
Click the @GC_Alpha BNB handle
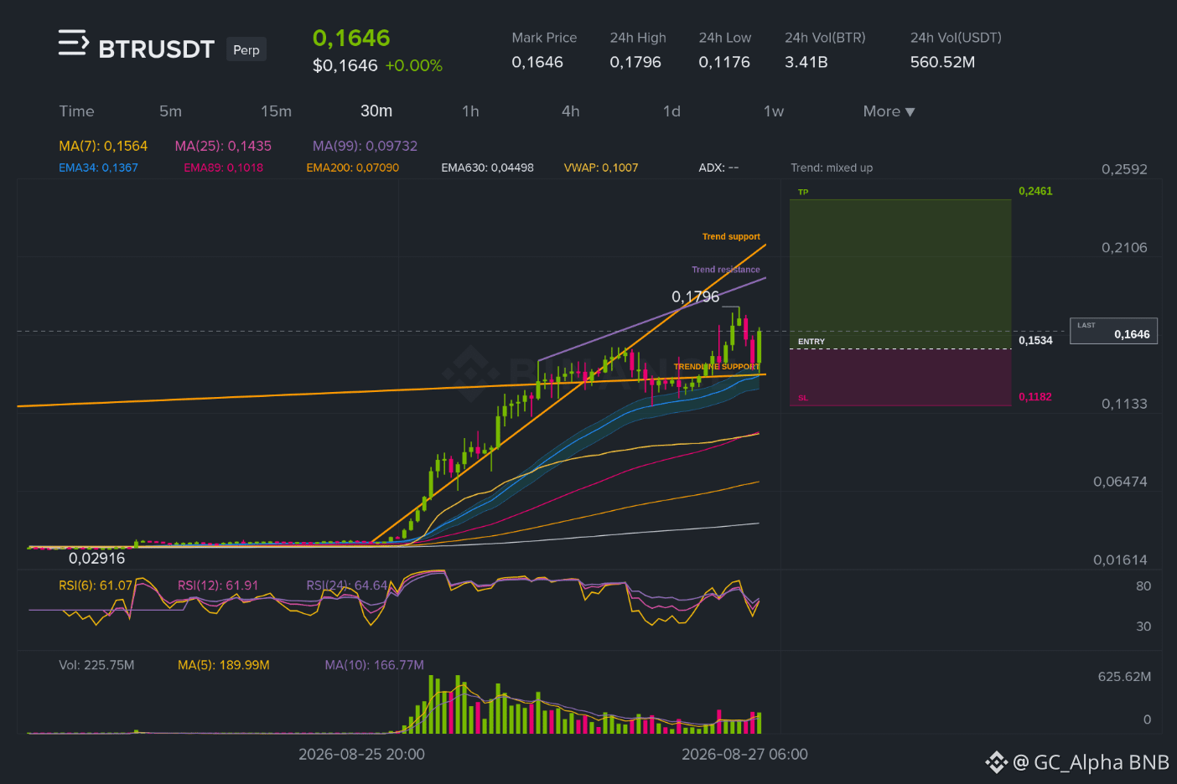[1091, 762]
